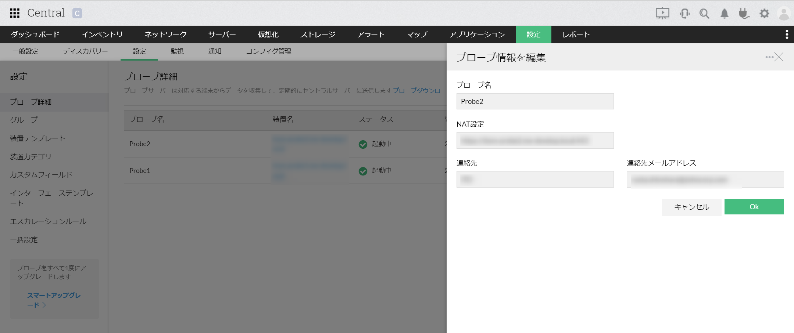Click the plug integrations icon
This screenshot has width=794, height=333.
[744, 14]
